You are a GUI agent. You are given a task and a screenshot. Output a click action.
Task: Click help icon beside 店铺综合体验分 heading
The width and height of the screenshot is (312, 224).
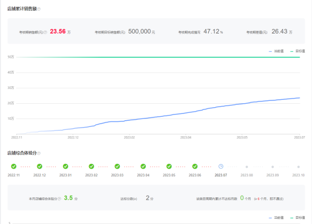pos(39,153)
